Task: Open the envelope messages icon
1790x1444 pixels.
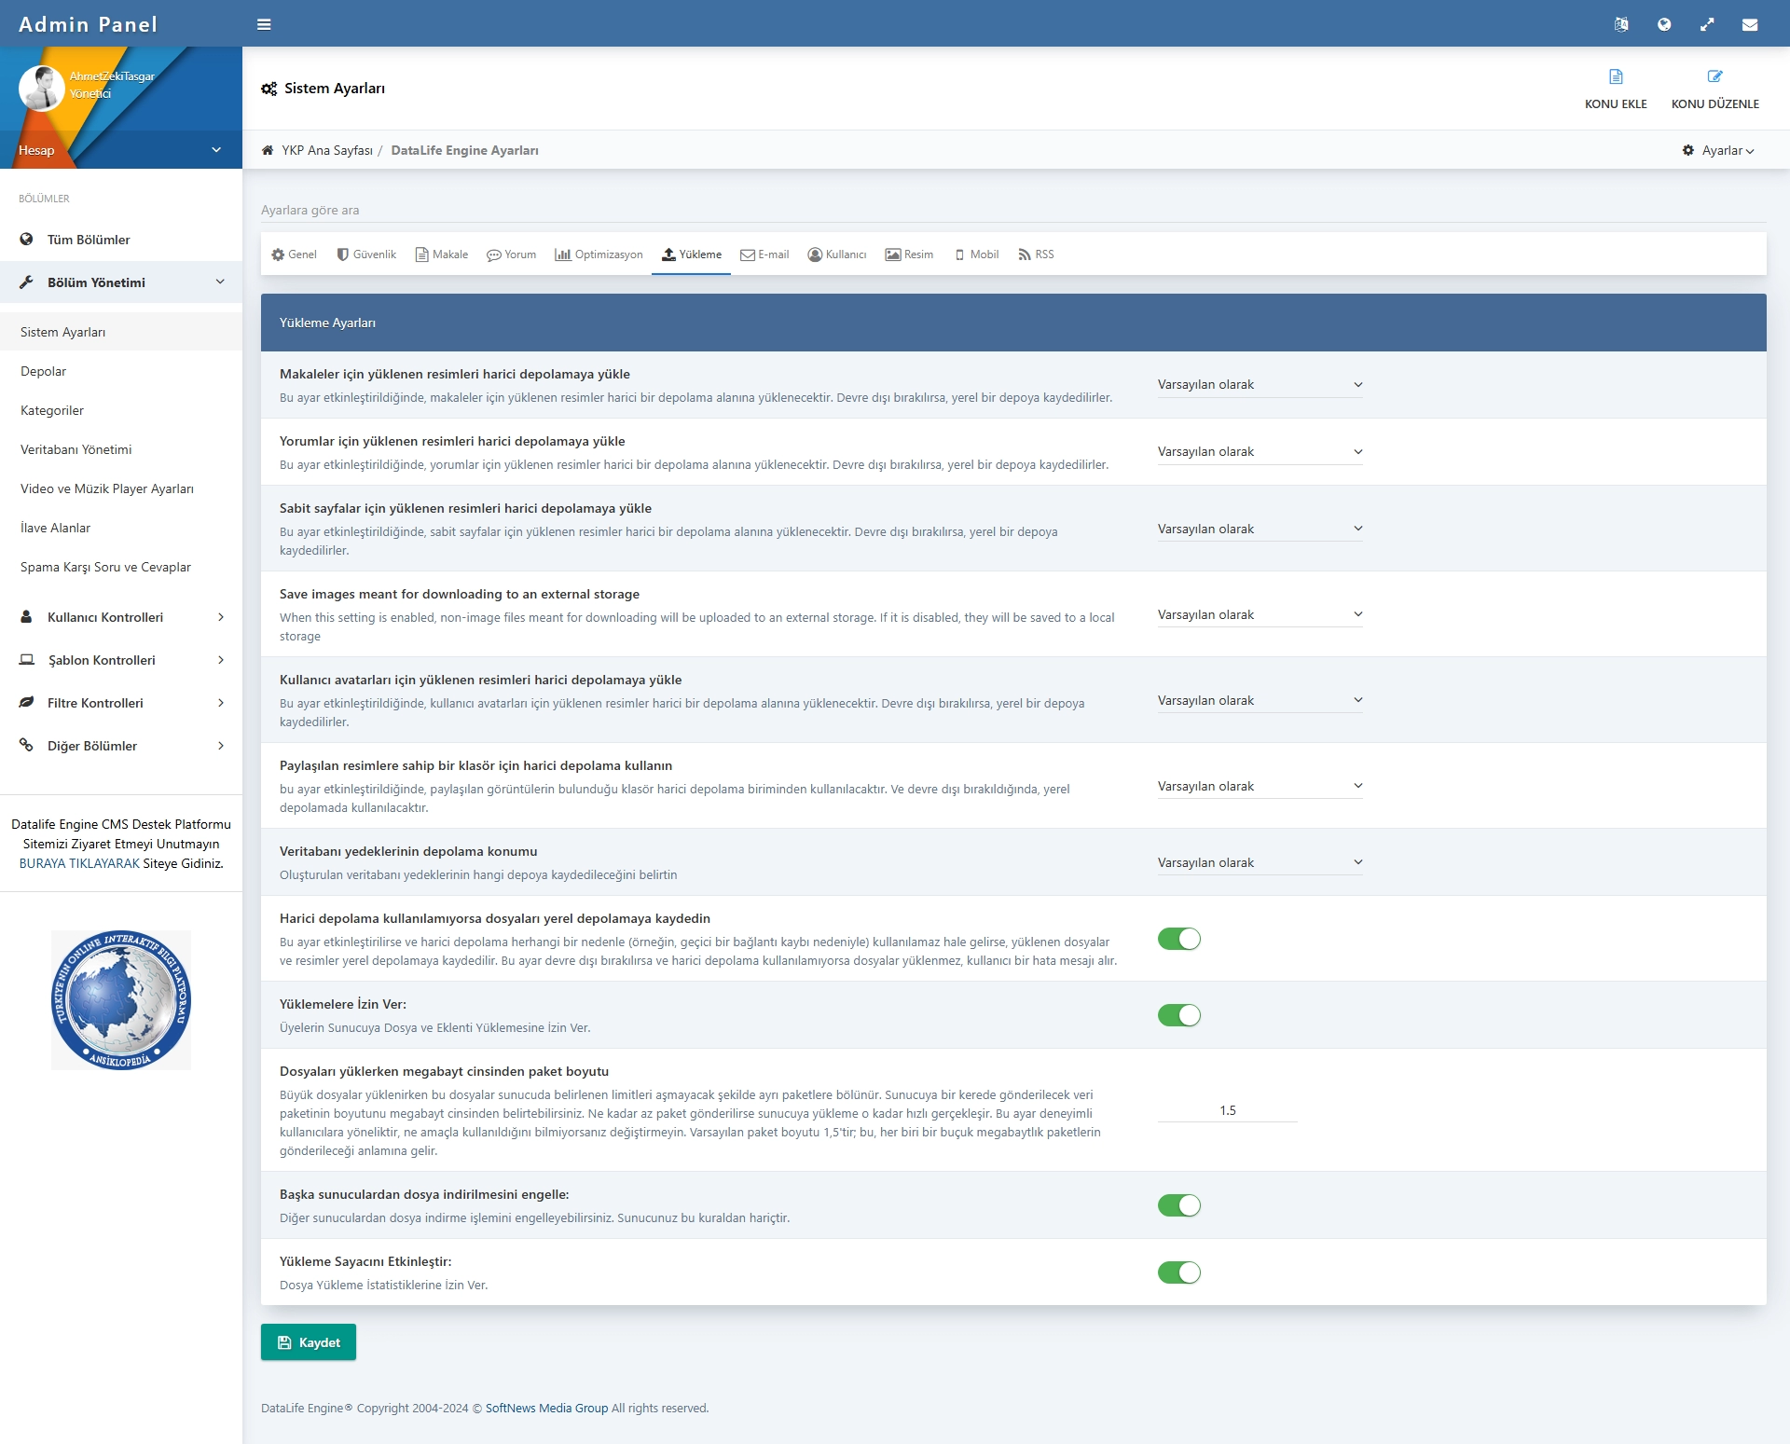Action: pyautogui.click(x=1750, y=24)
